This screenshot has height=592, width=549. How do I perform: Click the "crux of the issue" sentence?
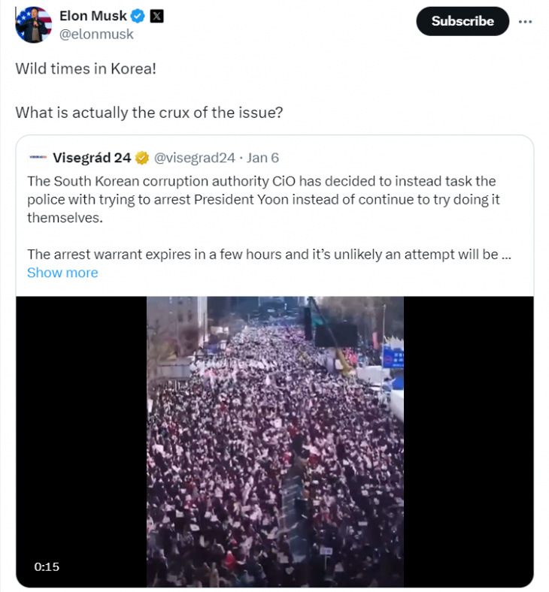tap(147, 113)
